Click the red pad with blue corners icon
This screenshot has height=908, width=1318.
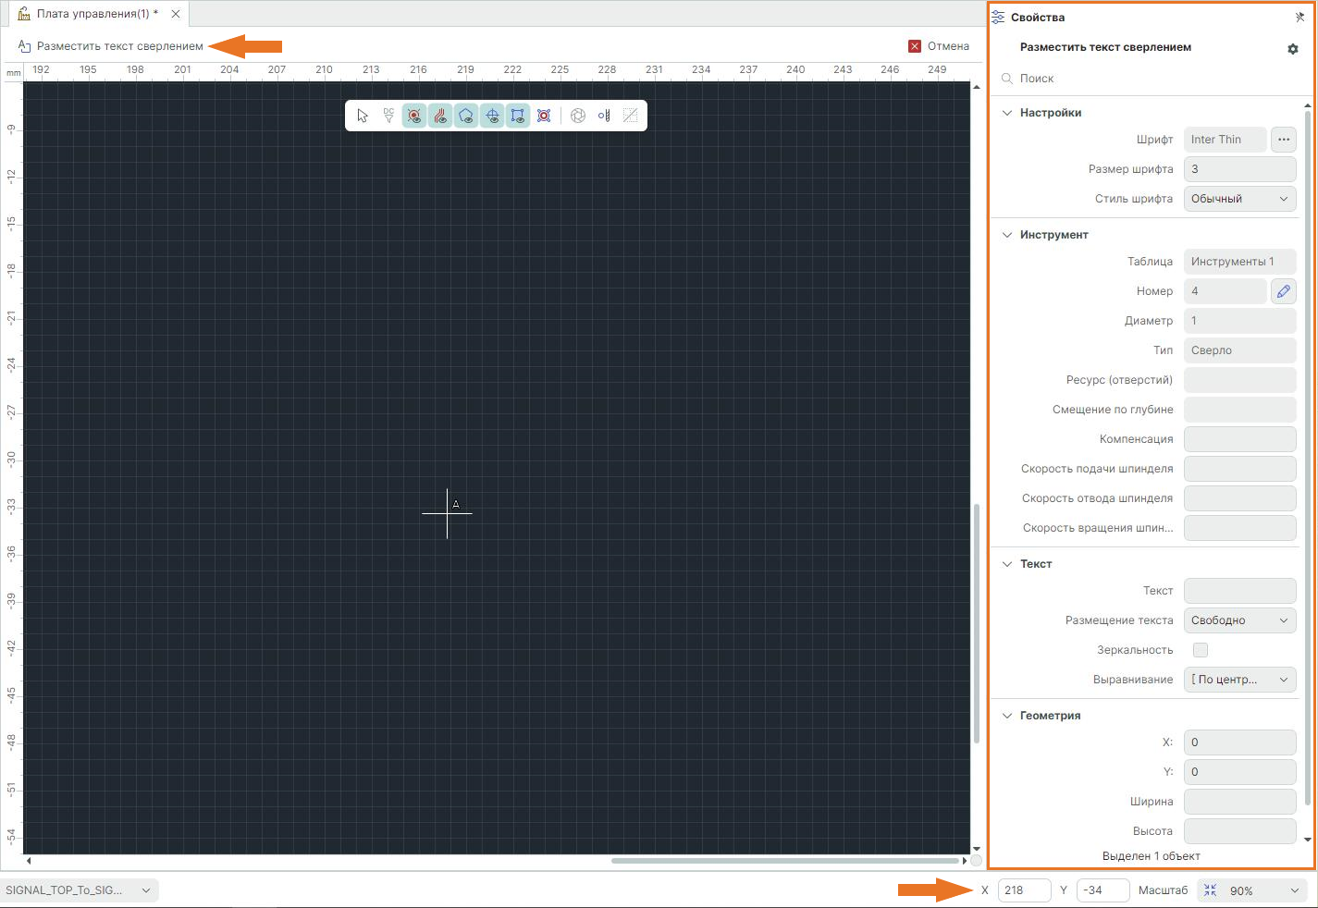[544, 116]
